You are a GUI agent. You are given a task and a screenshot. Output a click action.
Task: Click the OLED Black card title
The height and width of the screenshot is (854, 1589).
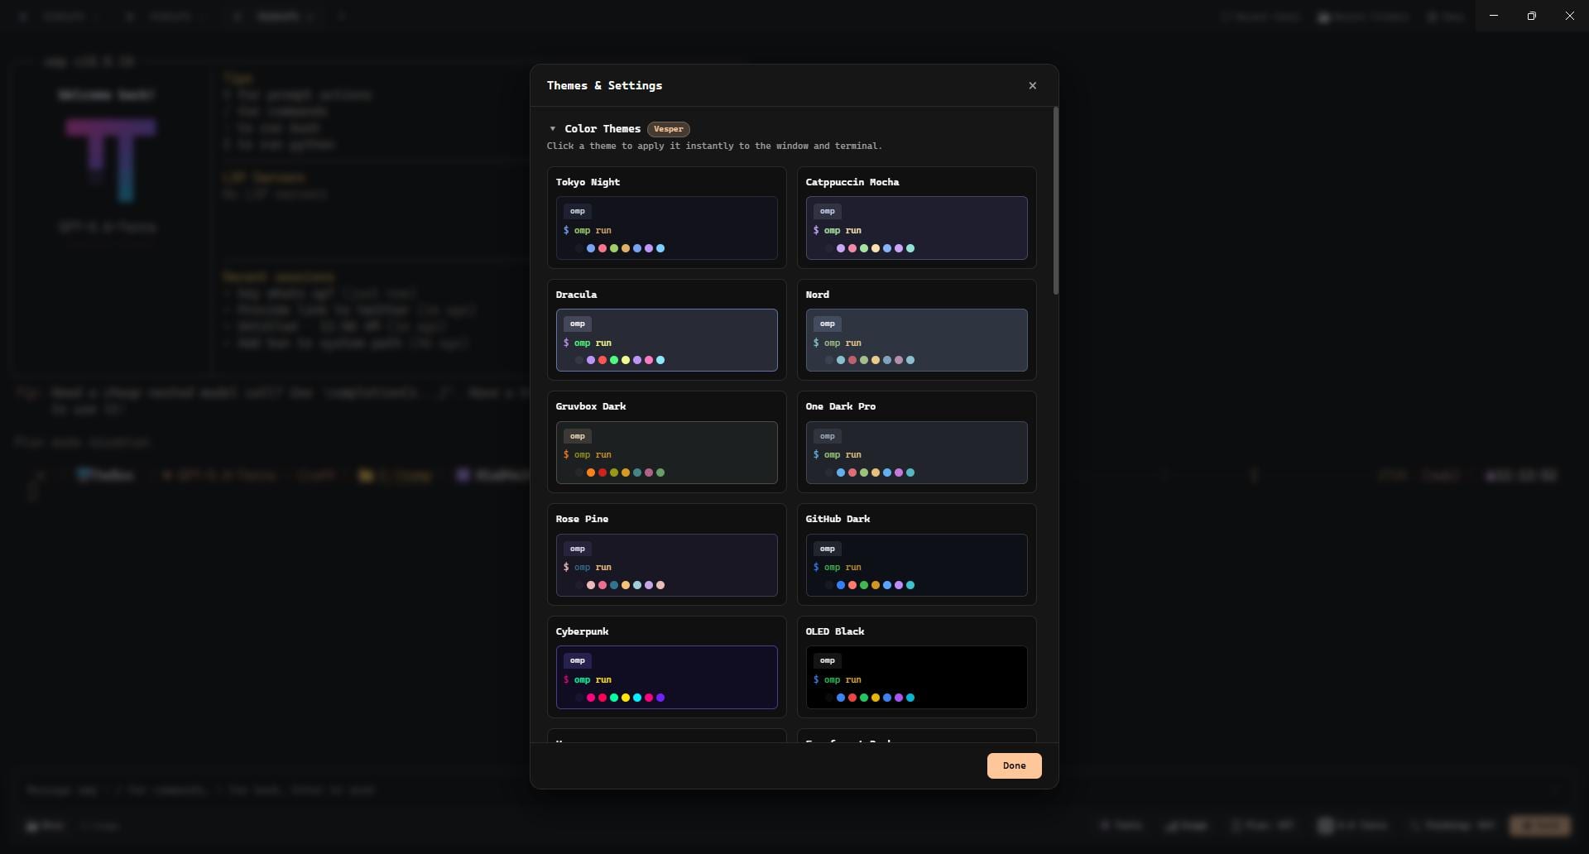[x=834, y=631]
